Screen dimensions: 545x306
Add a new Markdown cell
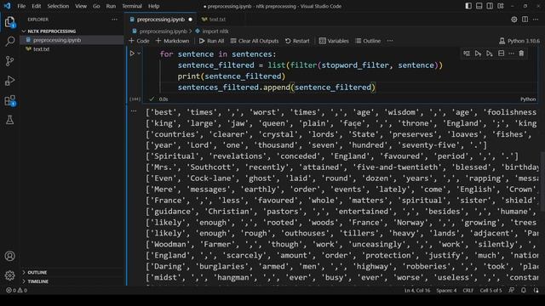172,41
